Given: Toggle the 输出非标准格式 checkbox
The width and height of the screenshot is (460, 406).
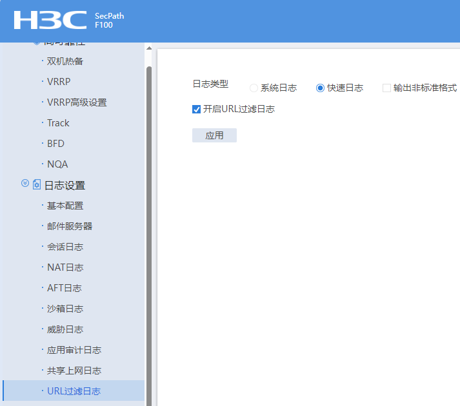Looking at the screenshot, I should tap(386, 88).
